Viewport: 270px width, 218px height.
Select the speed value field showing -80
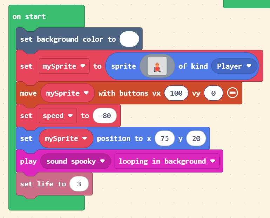pyautogui.click(x=104, y=116)
